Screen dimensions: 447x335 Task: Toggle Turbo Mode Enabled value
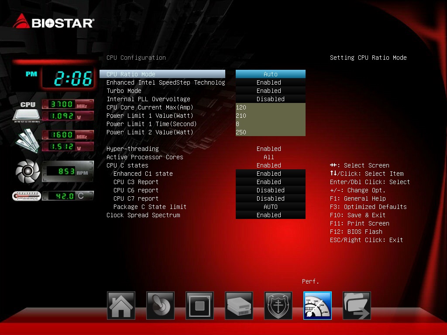point(271,91)
